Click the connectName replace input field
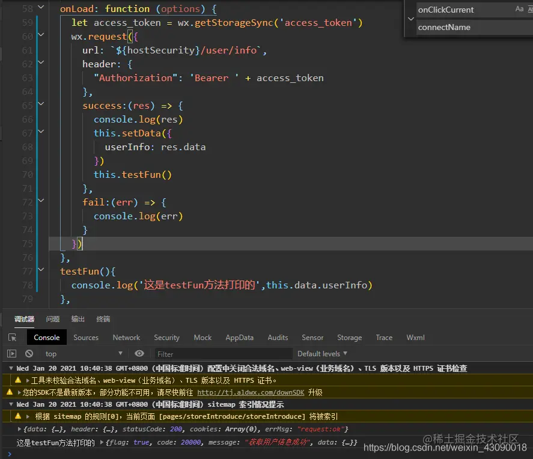 pos(475,27)
